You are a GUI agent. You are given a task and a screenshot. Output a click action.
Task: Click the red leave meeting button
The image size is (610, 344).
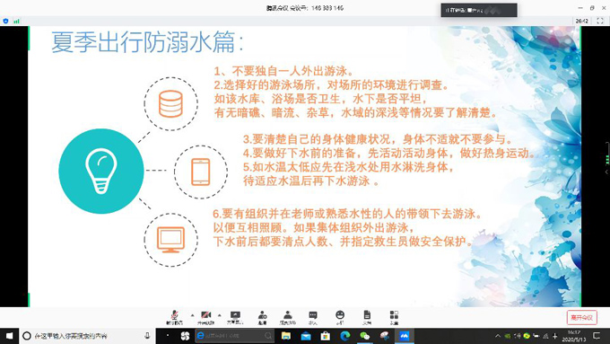pyautogui.click(x=581, y=318)
